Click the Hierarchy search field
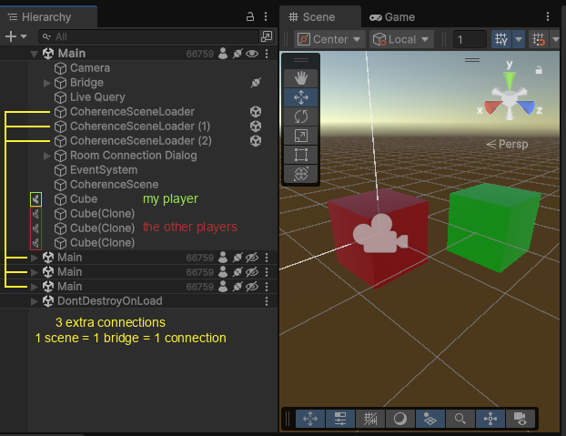Image resolution: width=566 pixels, height=436 pixels. click(x=150, y=36)
